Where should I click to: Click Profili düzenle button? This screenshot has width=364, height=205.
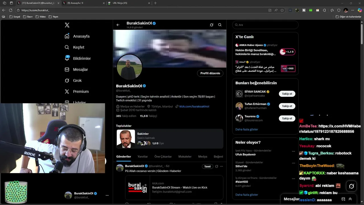pos(210,73)
